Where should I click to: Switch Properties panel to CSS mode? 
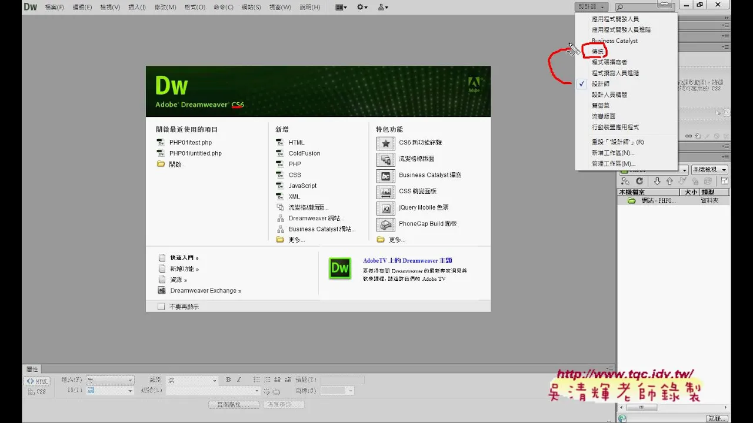point(38,391)
